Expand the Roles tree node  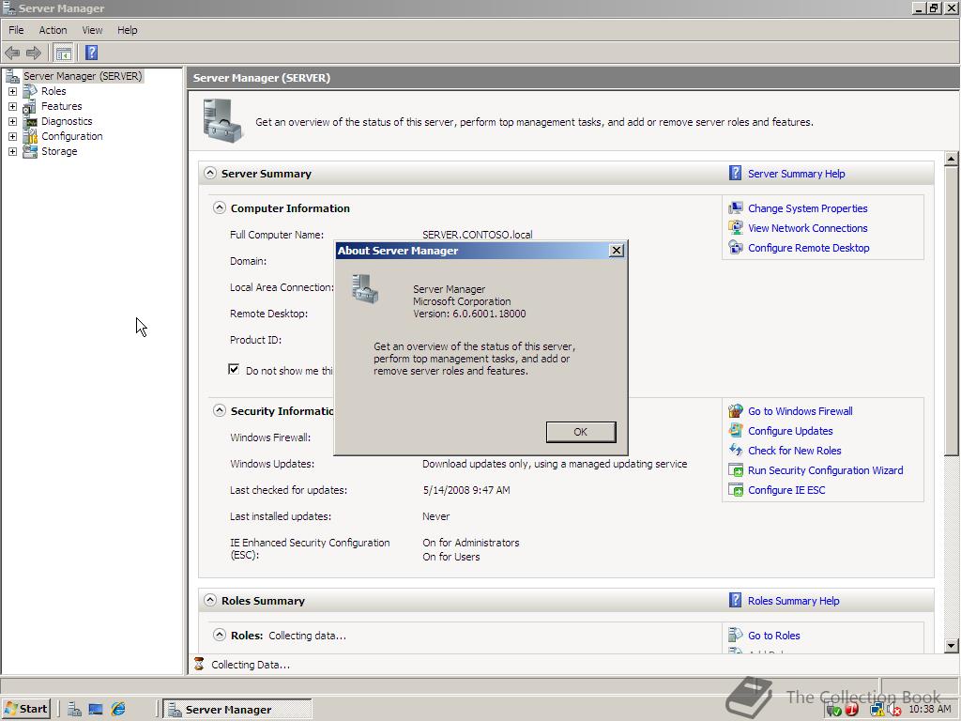(x=12, y=91)
